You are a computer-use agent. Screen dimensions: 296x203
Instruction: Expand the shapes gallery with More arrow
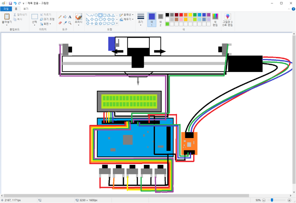[x=117, y=23]
